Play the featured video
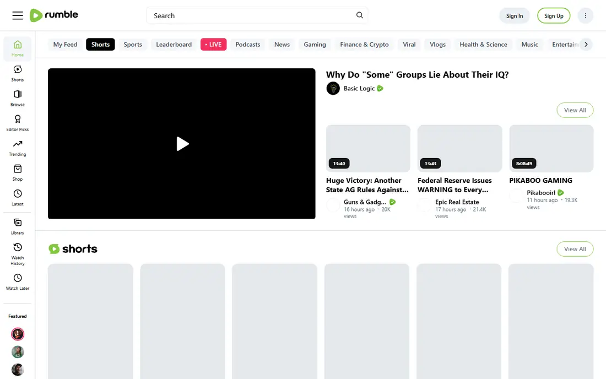 click(x=182, y=144)
